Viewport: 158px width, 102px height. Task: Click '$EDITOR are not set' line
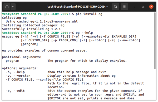click(x=91, y=98)
